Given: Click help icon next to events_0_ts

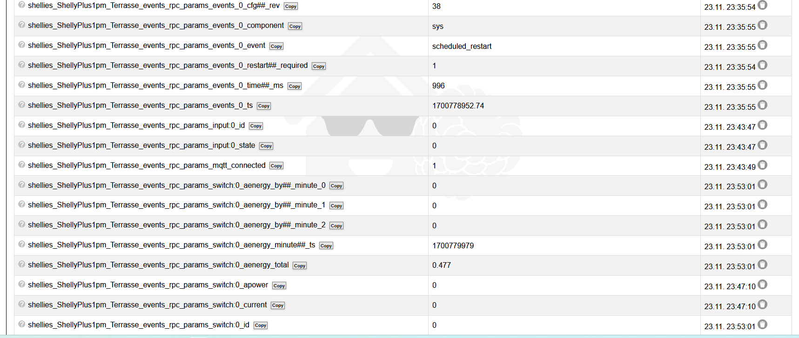Looking at the screenshot, I should pos(22,105).
